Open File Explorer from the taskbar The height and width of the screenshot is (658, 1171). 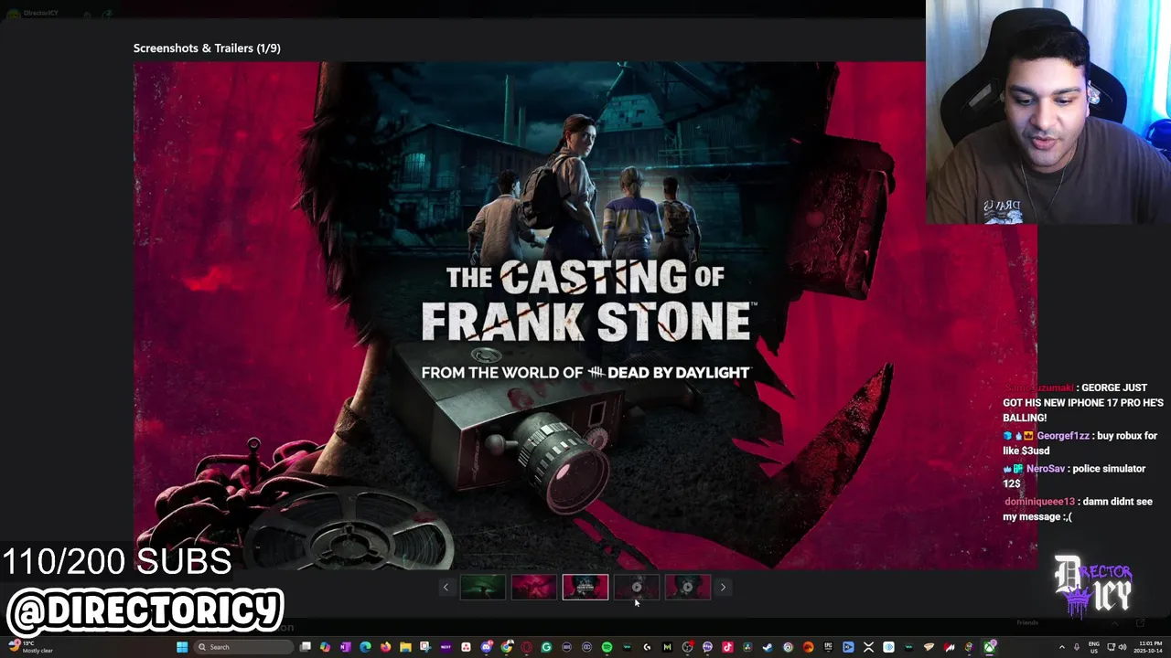pyautogui.click(x=405, y=647)
